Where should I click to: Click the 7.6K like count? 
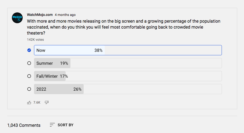point(37,103)
